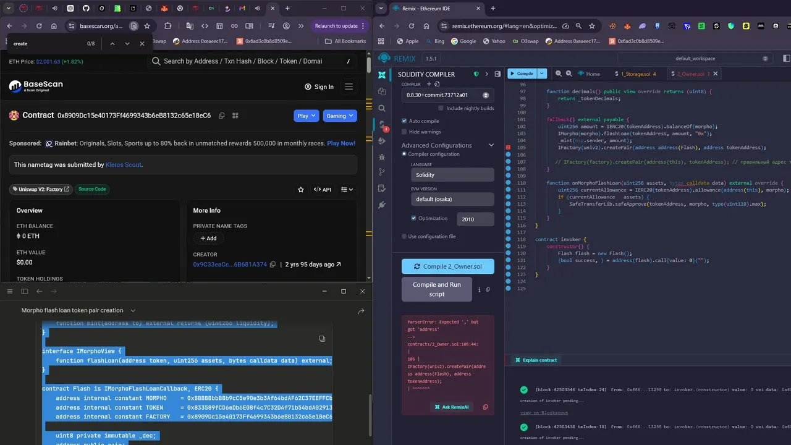Click the red error marker at line 105
Screen dimensions: 791x445
coord(509,148)
